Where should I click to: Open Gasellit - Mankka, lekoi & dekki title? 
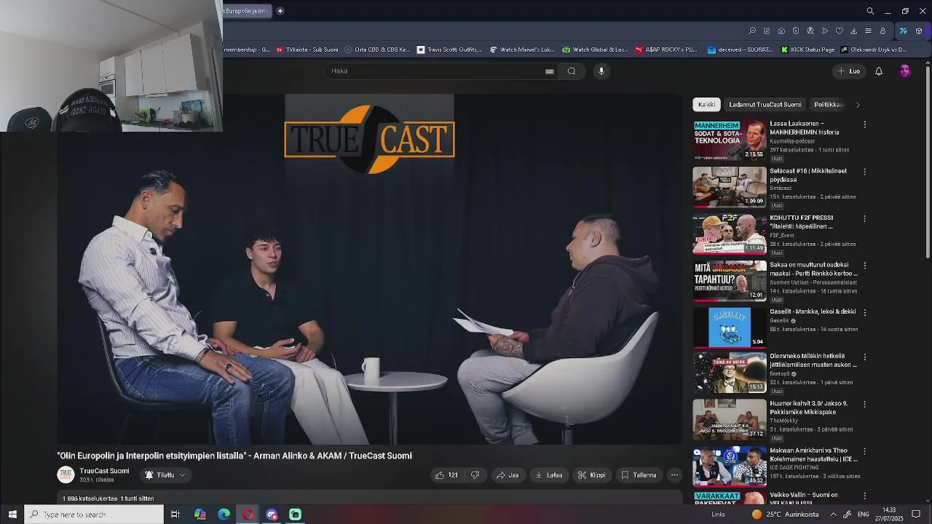(x=813, y=311)
